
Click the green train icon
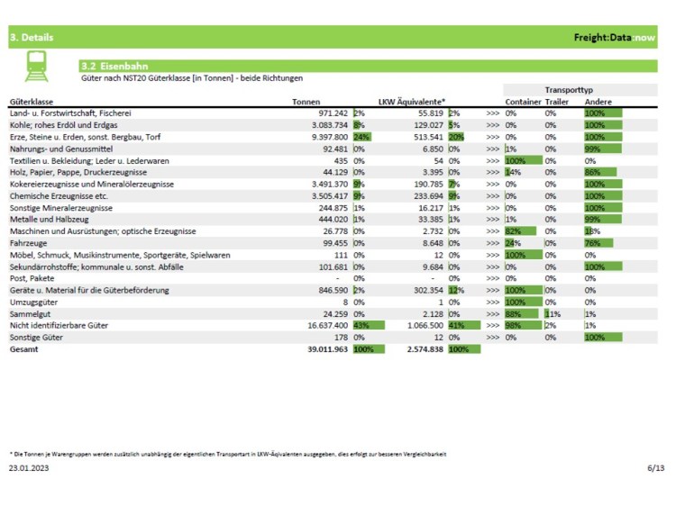[38, 66]
